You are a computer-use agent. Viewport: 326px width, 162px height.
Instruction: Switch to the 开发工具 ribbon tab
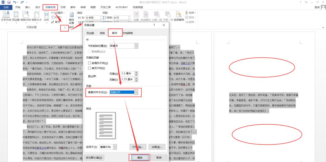(105, 7)
